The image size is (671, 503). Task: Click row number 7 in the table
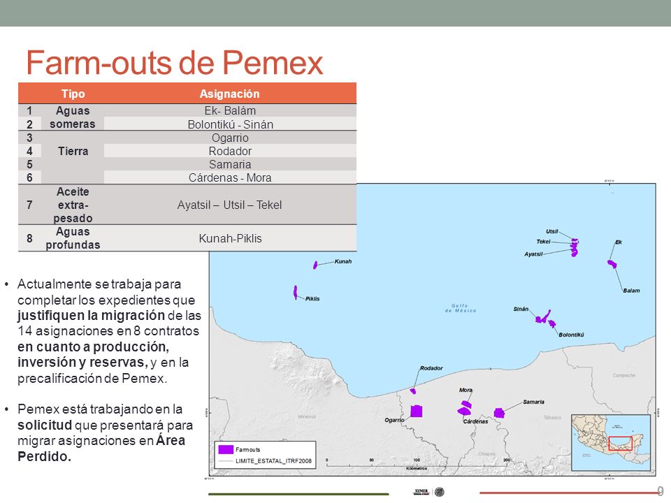point(29,205)
